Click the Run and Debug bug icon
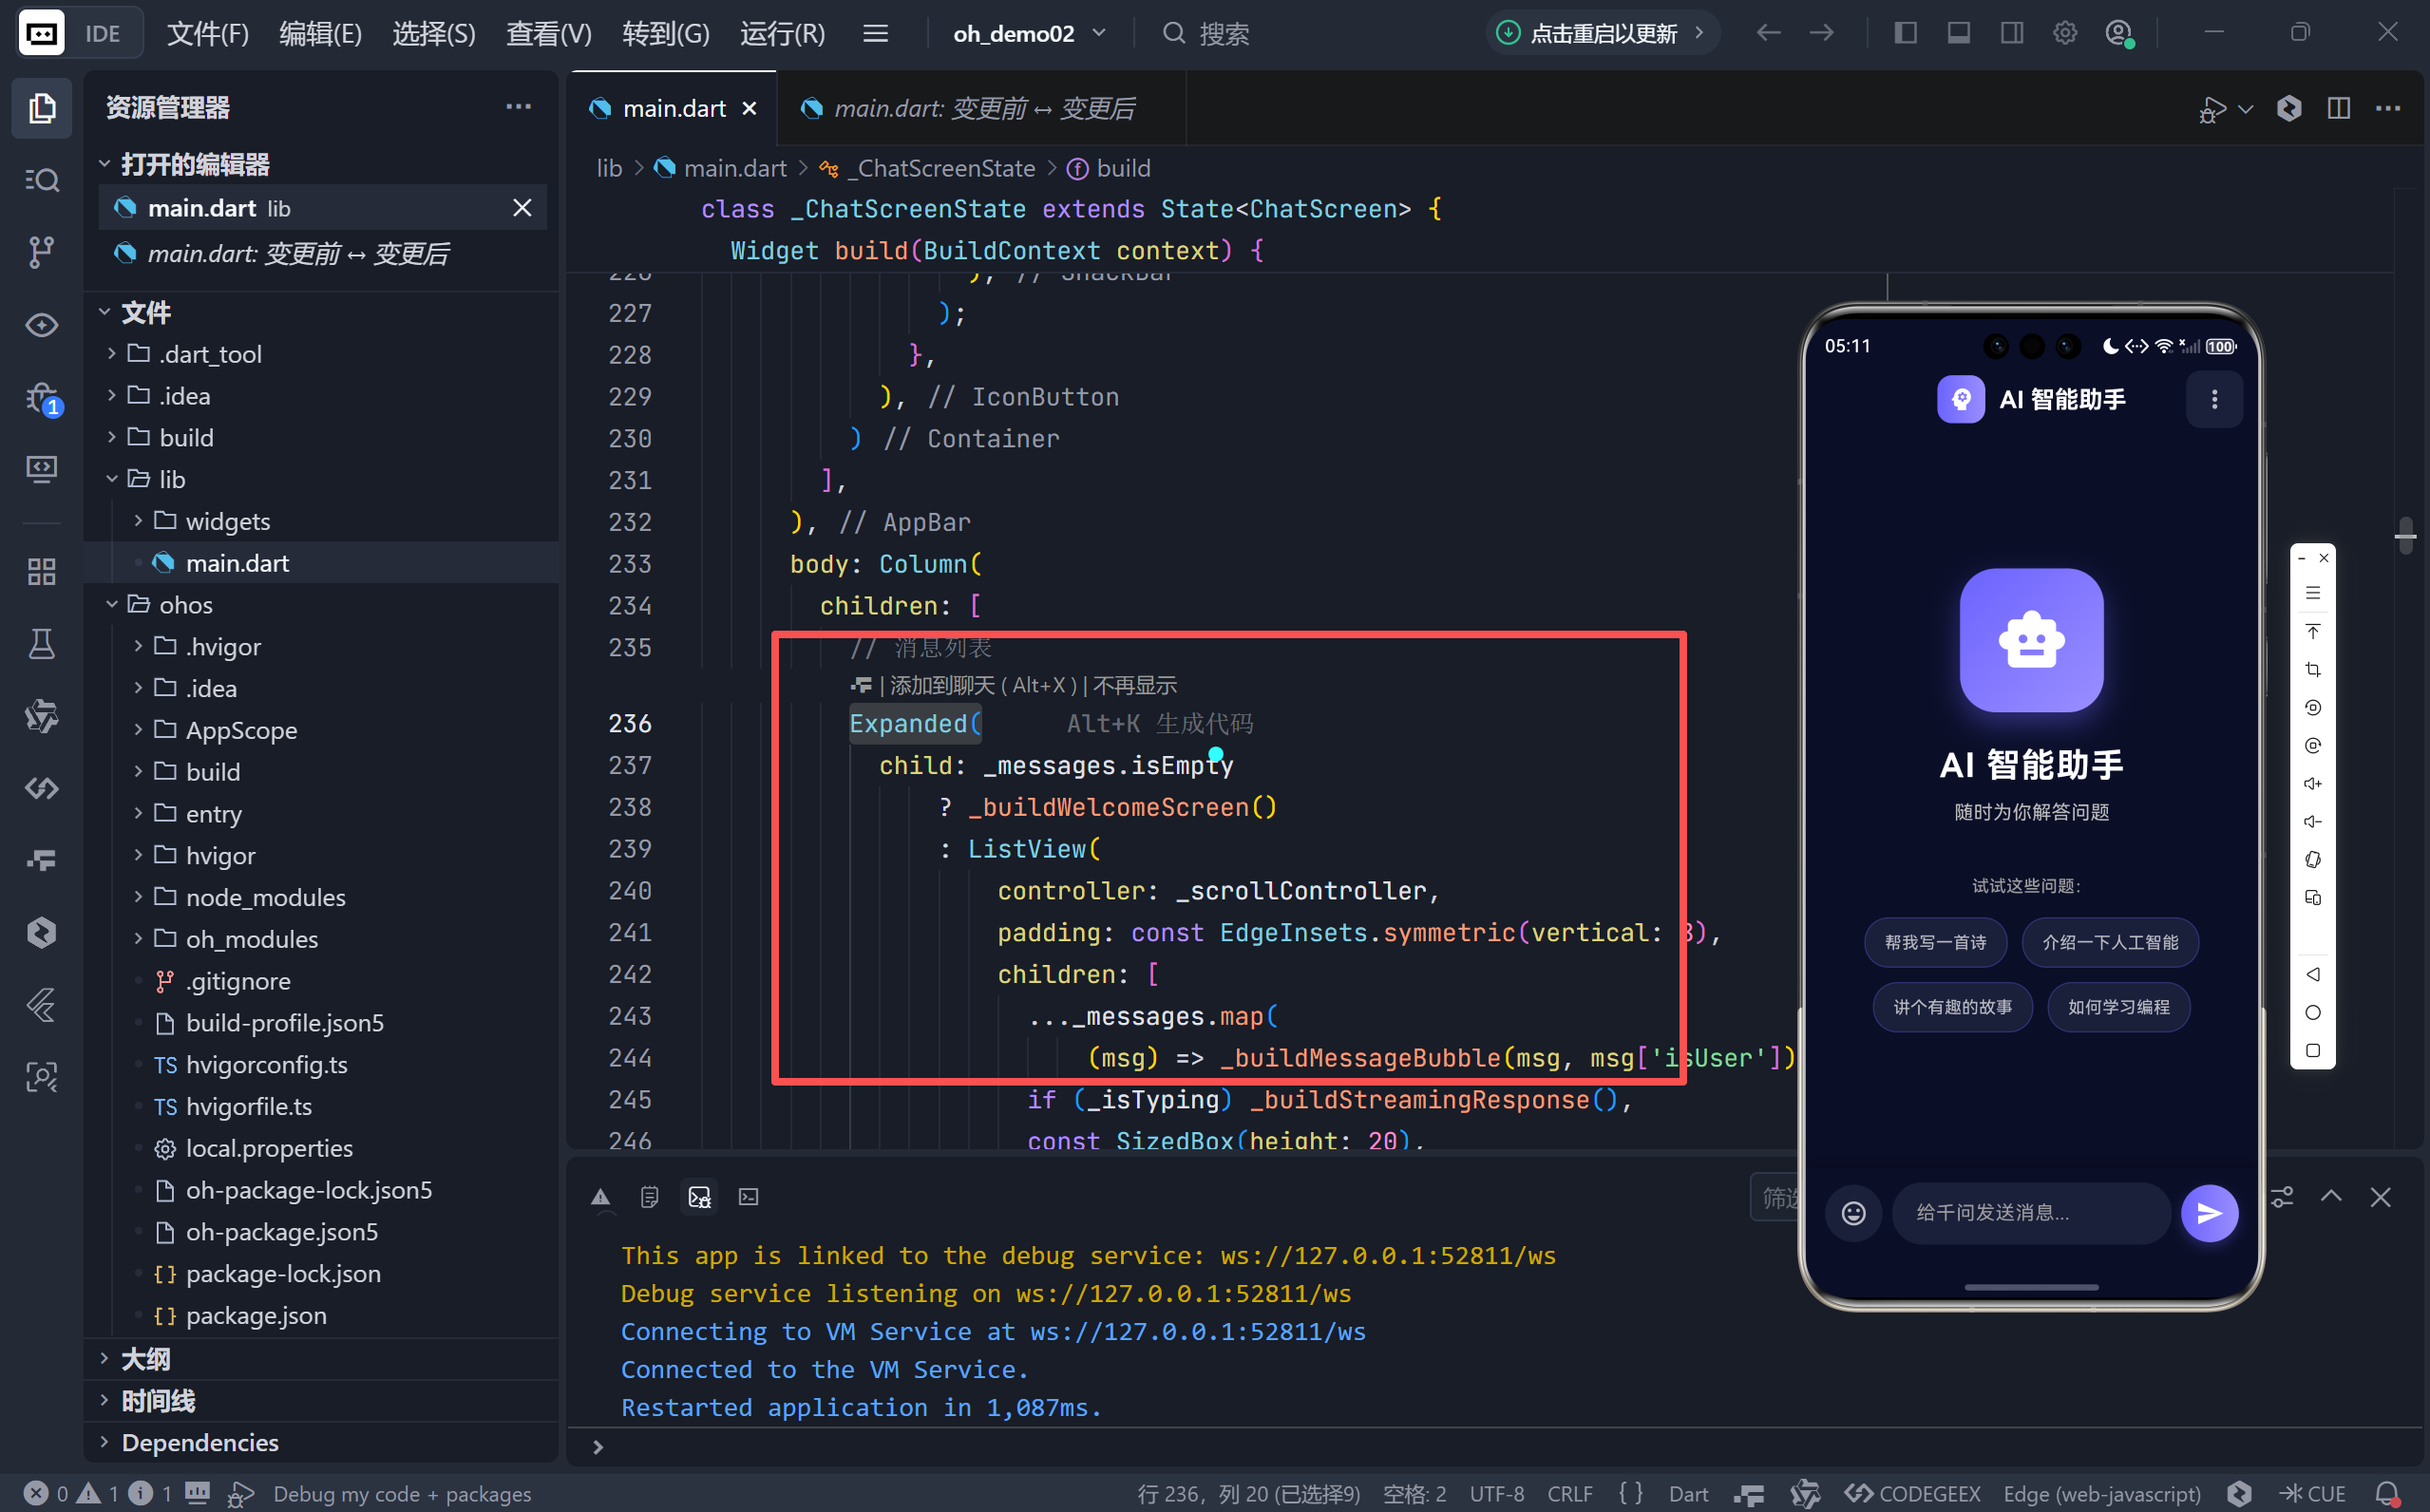 [x=41, y=398]
